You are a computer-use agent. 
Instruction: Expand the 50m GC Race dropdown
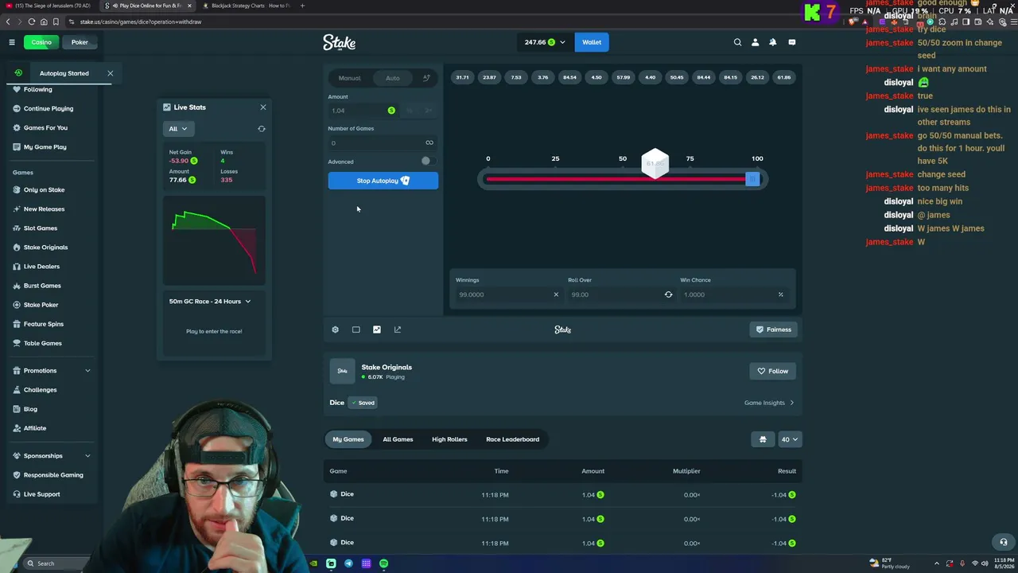coord(210,302)
